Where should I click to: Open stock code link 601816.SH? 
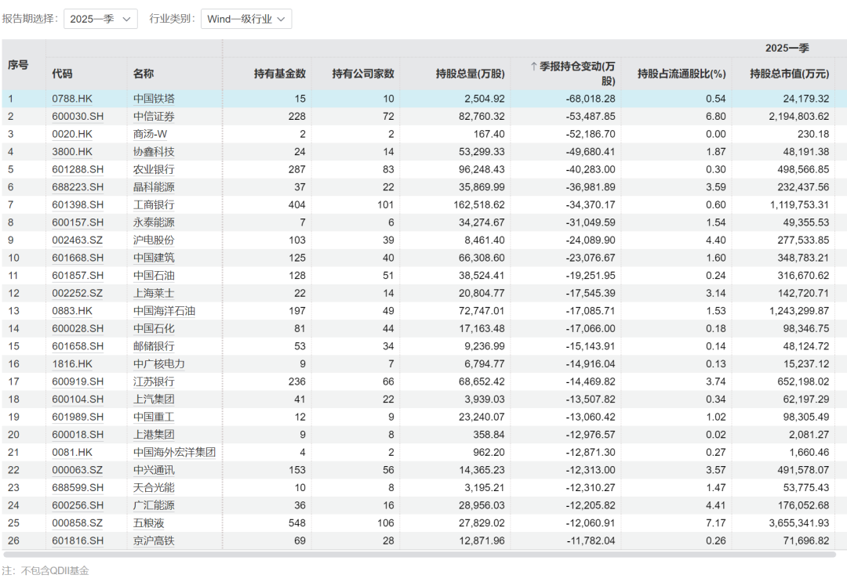(x=78, y=540)
